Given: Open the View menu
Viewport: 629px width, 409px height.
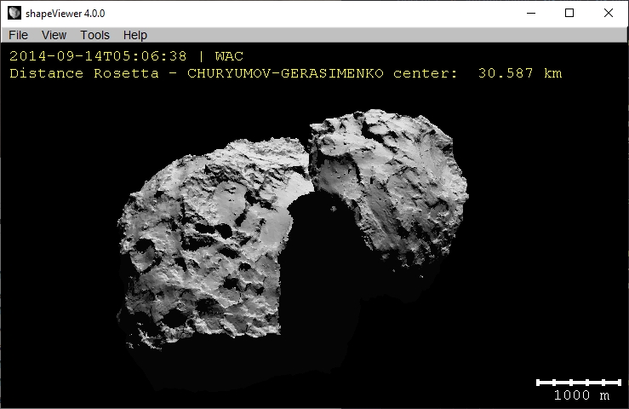Looking at the screenshot, I should click(54, 35).
